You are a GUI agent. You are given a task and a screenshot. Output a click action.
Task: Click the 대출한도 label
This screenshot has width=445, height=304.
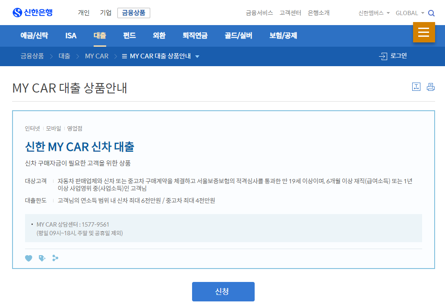pos(36,201)
